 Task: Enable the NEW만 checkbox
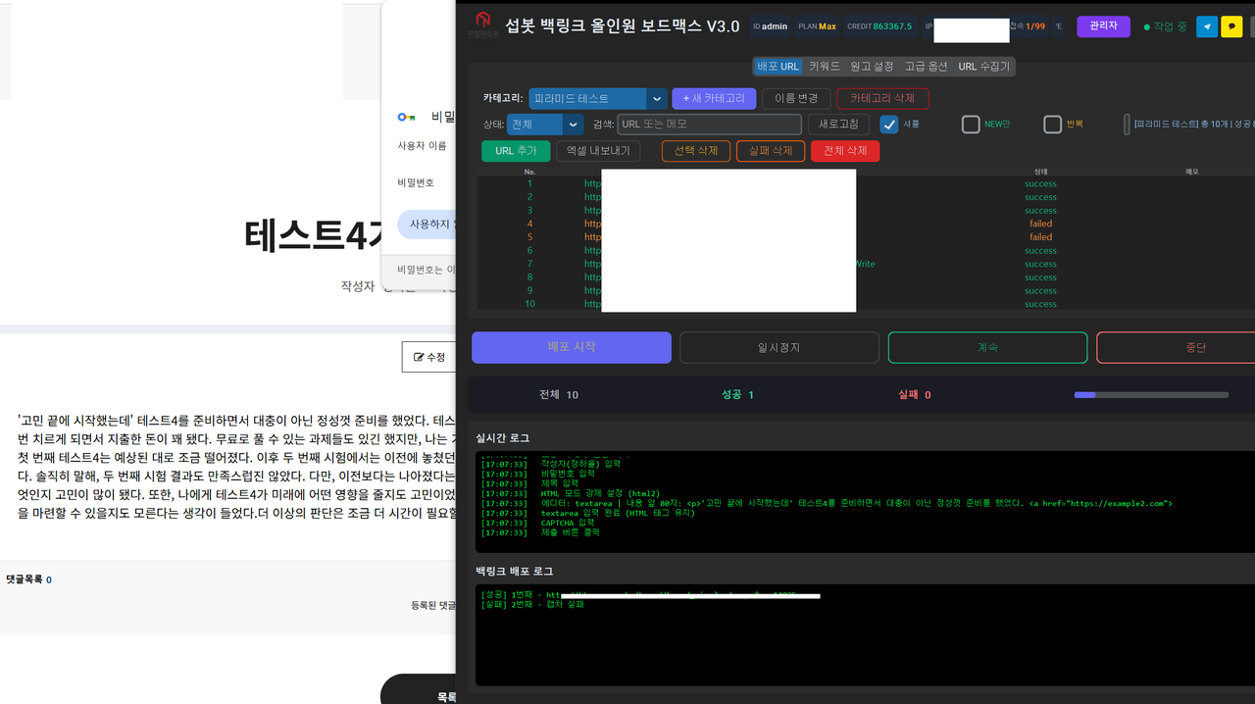pyautogui.click(x=971, y=125)
